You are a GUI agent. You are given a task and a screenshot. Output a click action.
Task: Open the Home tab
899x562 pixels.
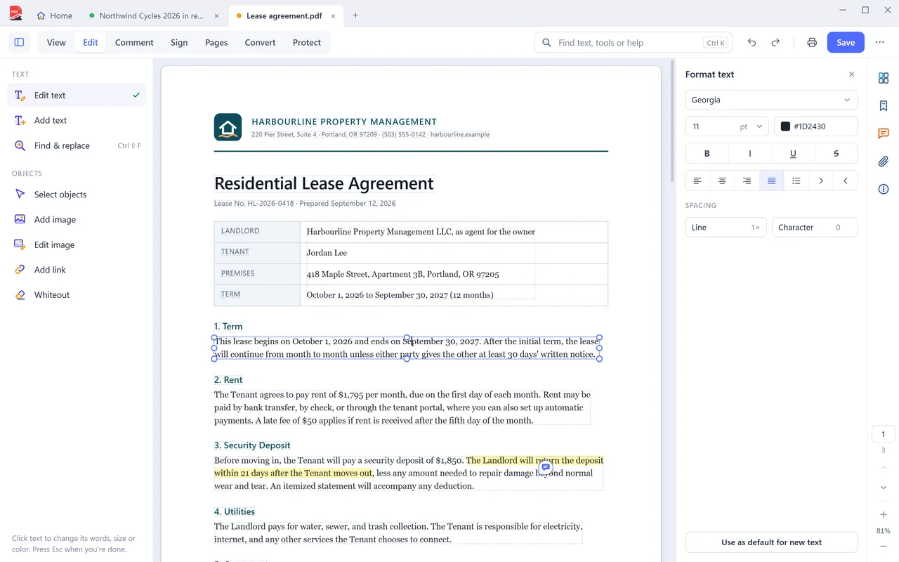tap(54, 15)
